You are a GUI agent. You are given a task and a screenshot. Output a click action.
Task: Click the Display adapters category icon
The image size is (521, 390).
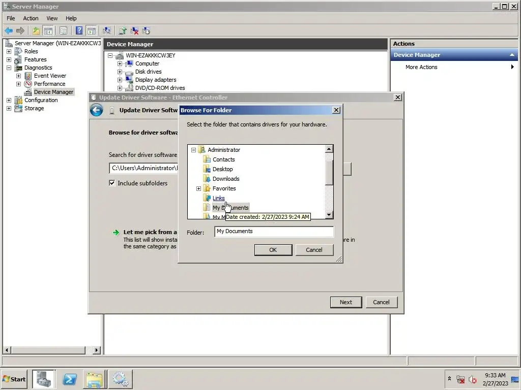tap(129, 80)
